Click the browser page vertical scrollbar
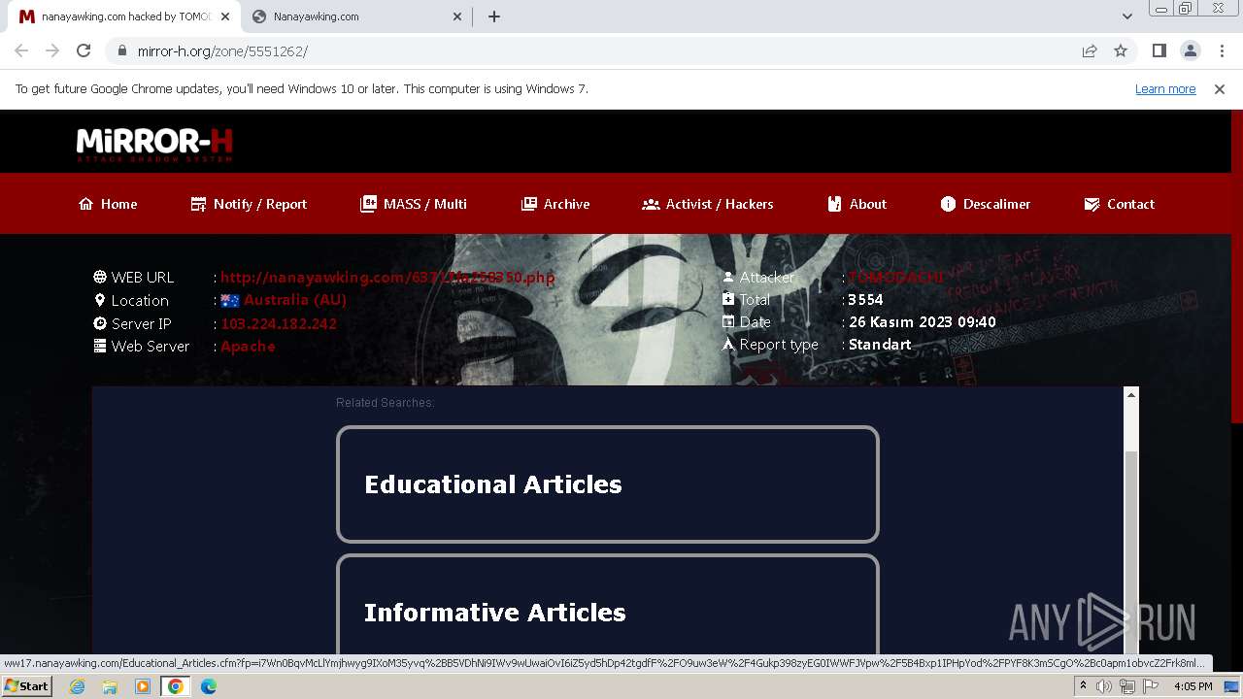The image size is (1243, 699). [1236, 267]
